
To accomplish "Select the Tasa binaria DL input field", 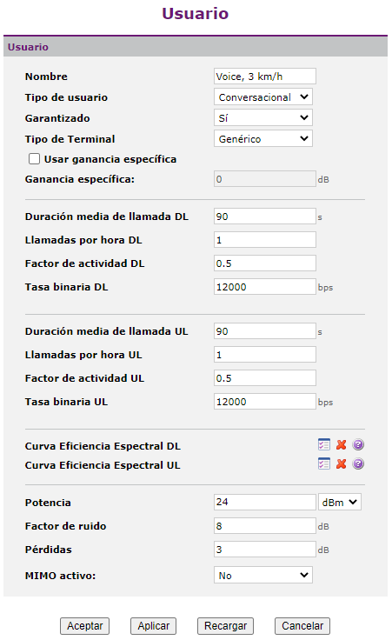I will coord(265,287).
